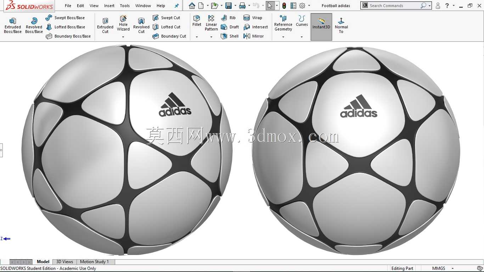Open the View menu
Image resolution: width=484 pixels, height=272 pixels.
point(94,6)
